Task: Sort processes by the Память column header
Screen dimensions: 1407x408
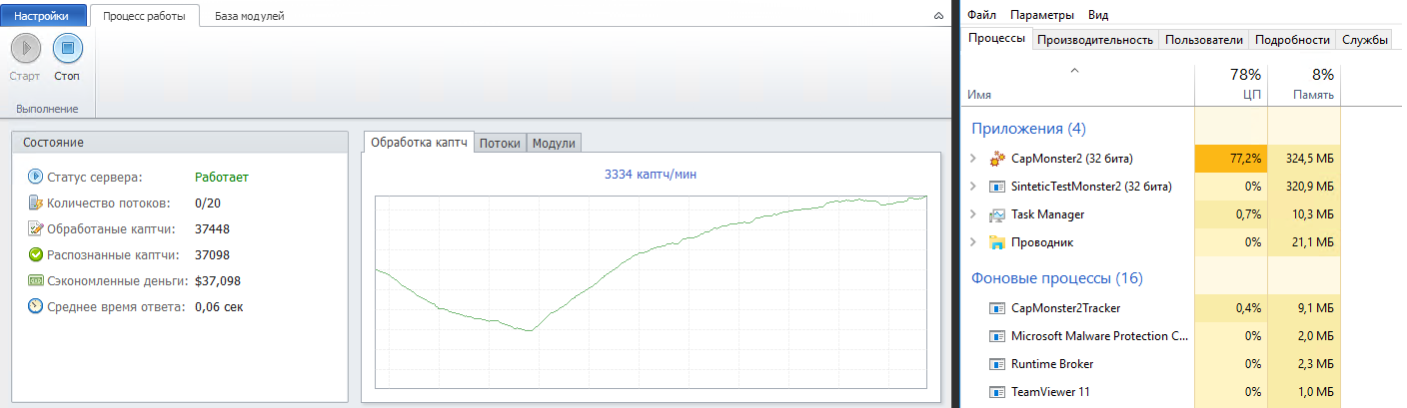Action: 1303,85
